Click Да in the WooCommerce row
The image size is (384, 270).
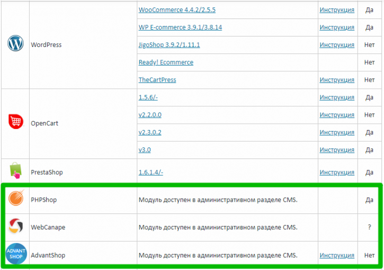(369, 10)
